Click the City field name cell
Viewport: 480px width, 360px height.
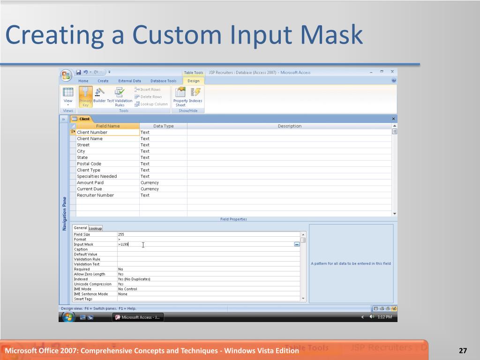(107, 151)
